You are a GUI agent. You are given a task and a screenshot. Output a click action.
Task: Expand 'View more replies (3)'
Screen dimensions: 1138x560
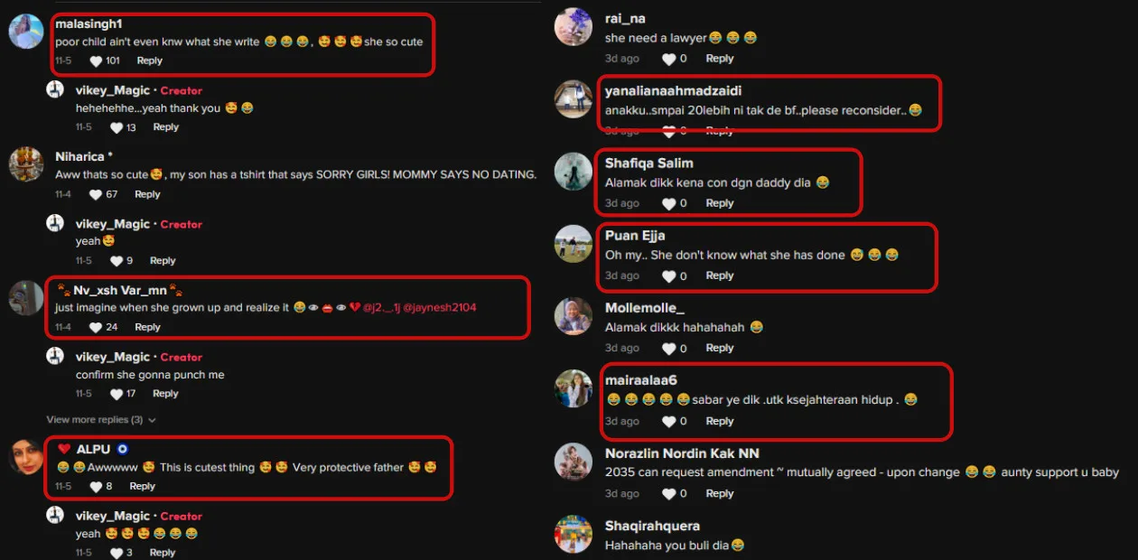click(x=101, y=420)
